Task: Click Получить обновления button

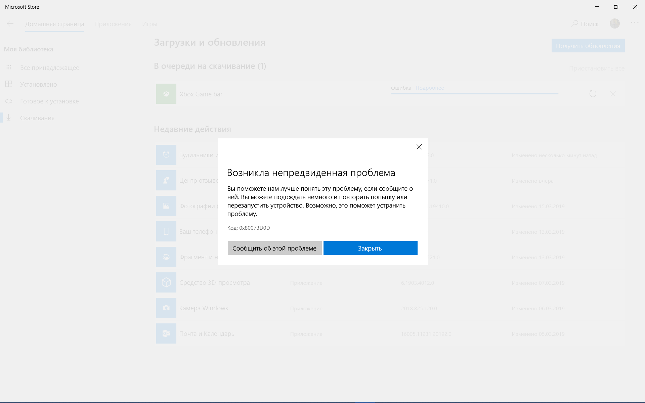Action: pos(588,45)
